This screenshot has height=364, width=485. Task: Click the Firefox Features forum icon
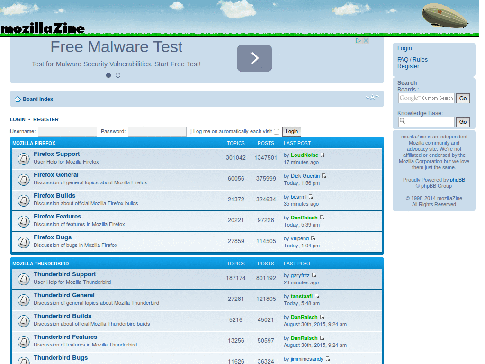pos(24,221)
